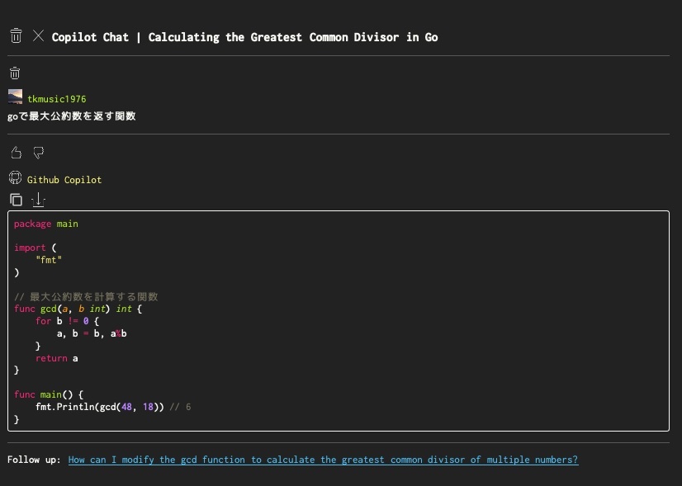Click the Github Copilot logo icon

(x=15, y=177)
